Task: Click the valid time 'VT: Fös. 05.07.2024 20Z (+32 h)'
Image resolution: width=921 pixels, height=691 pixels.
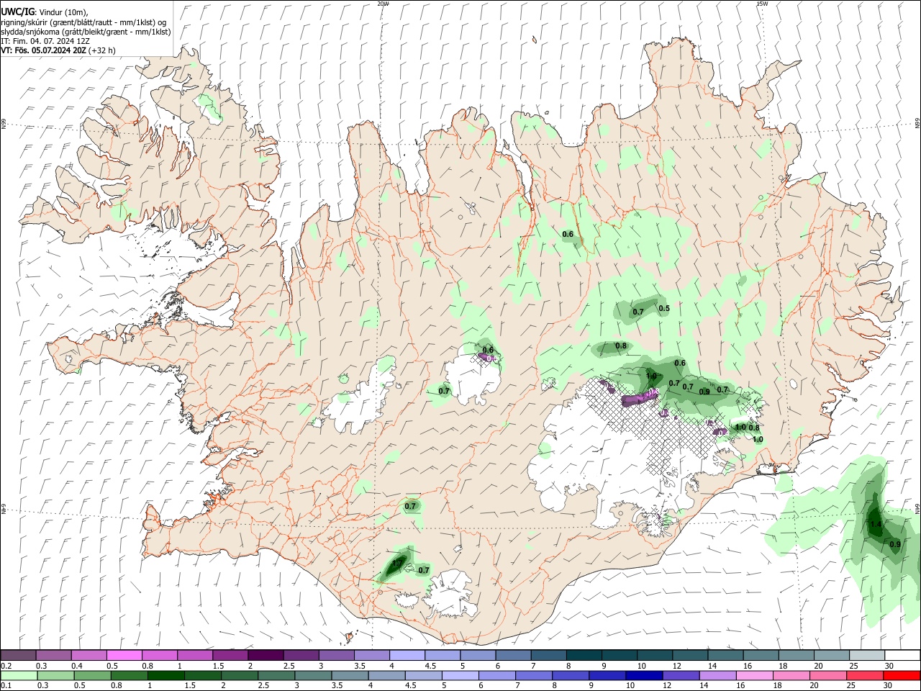Action: click(x=58, y=50)
